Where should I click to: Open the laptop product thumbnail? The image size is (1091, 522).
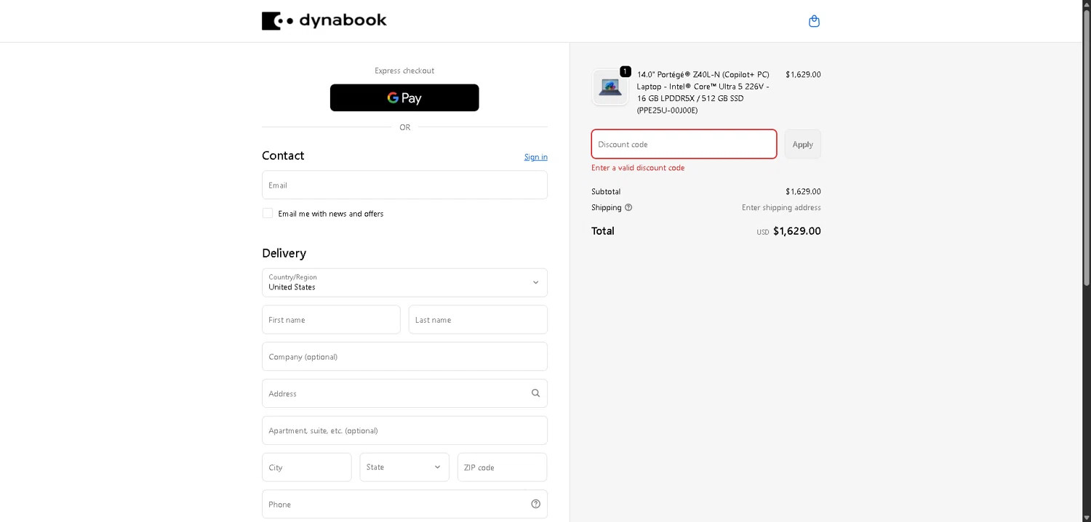pyautogui.click(x=610, y=87)
